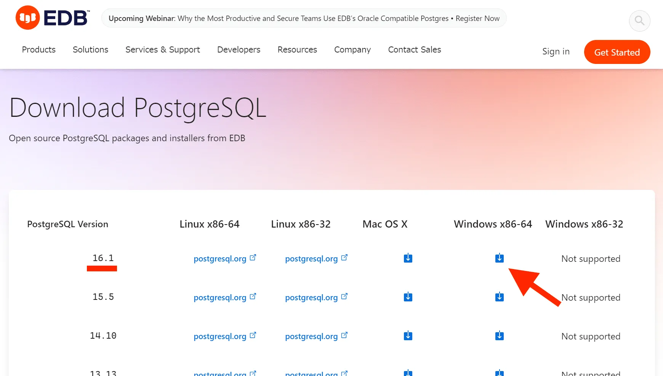Open the Developers menu
663x376 pixels.
point(239,49)
